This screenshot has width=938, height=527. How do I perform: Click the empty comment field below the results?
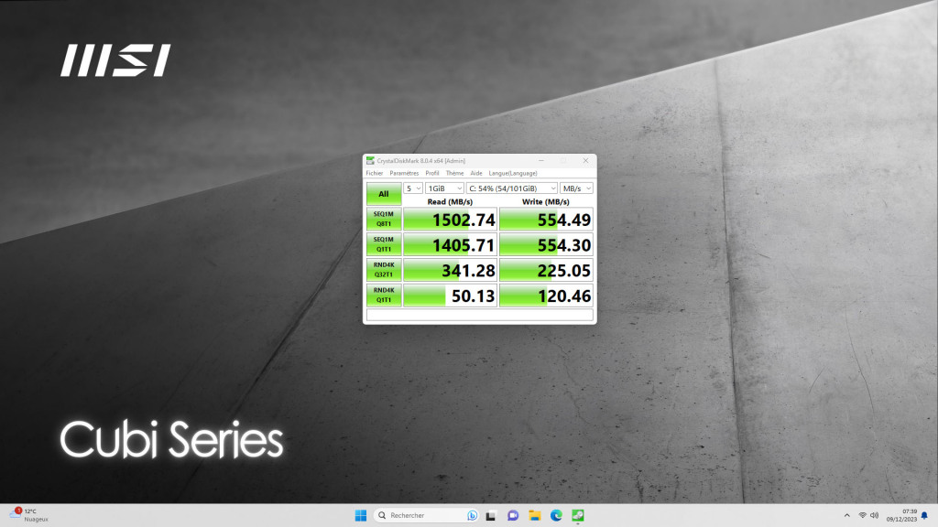tap(480, 315)
